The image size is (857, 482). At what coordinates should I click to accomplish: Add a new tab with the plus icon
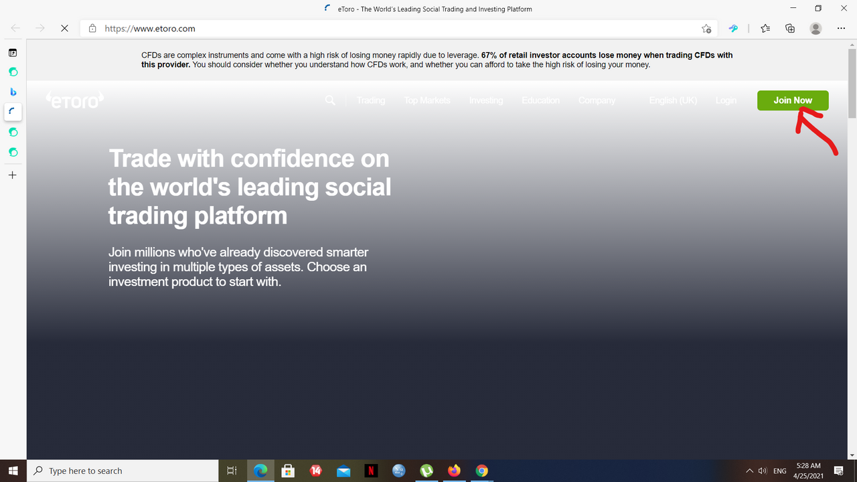pos(12,175)
